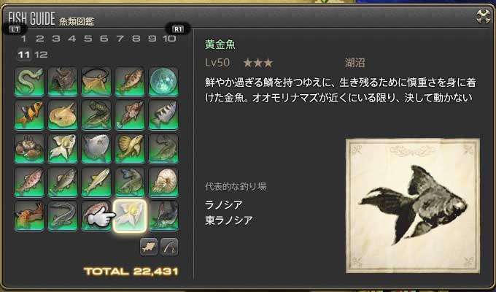The width and height of the screenshot is (496, 292).
Task: Jump to page 10 tab
Action: point(169,39)
